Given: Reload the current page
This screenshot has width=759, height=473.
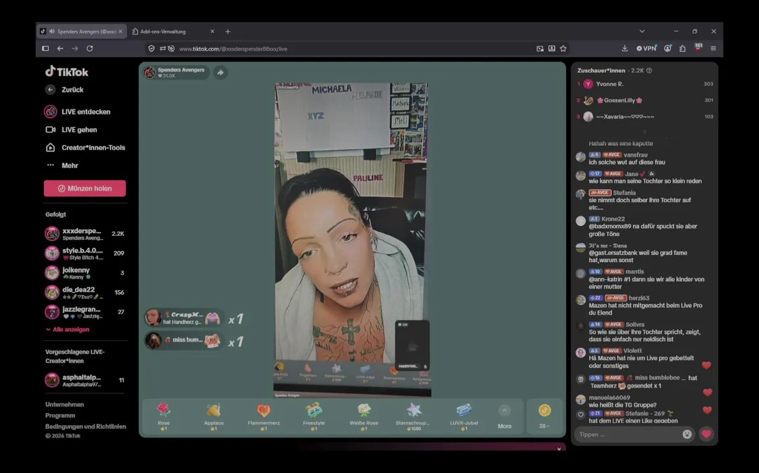Looking at the screenshot, I should [89, 49].
